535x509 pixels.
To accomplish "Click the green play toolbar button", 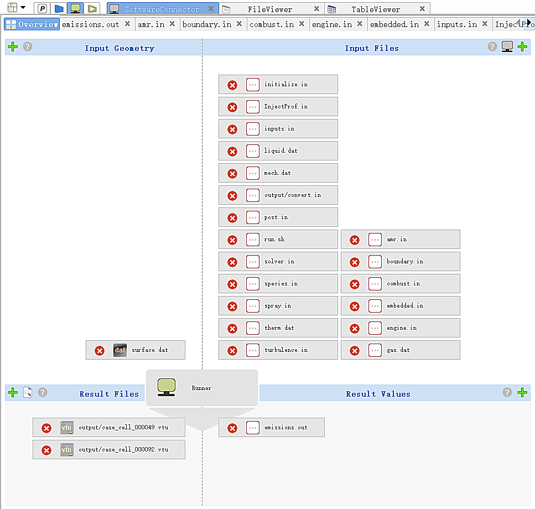I will 92,9.
